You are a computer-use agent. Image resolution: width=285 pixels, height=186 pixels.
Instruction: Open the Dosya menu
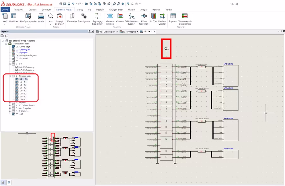pos(5,10)
